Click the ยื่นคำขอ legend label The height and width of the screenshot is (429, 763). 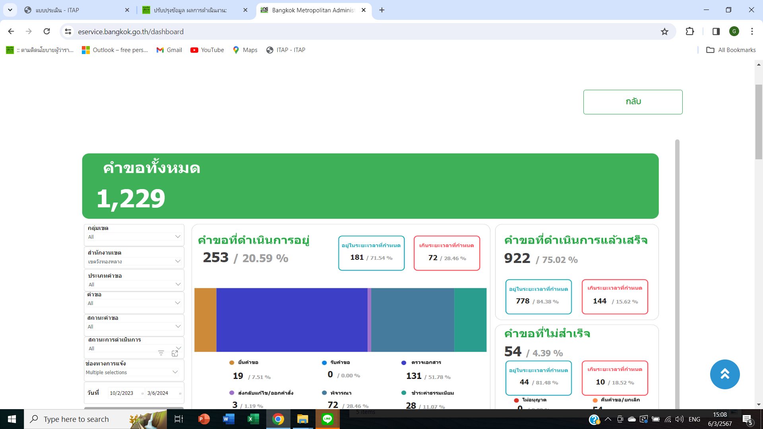[248, 363]
